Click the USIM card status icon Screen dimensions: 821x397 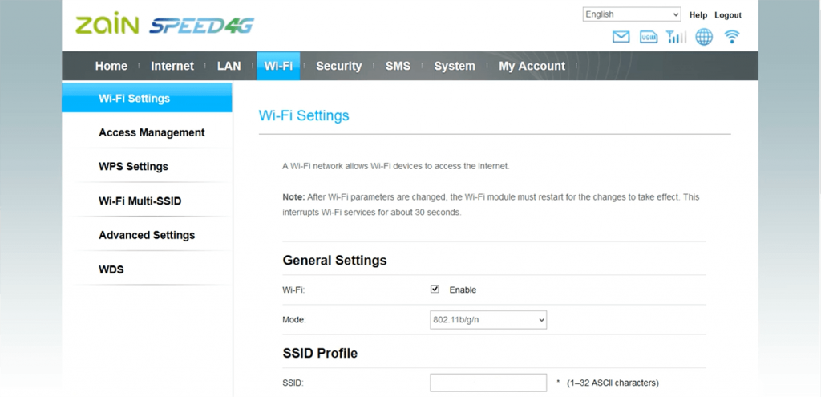click(649, 37)
